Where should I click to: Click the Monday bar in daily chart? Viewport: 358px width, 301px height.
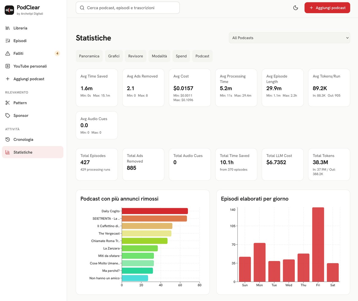click(x=260, y=262)
